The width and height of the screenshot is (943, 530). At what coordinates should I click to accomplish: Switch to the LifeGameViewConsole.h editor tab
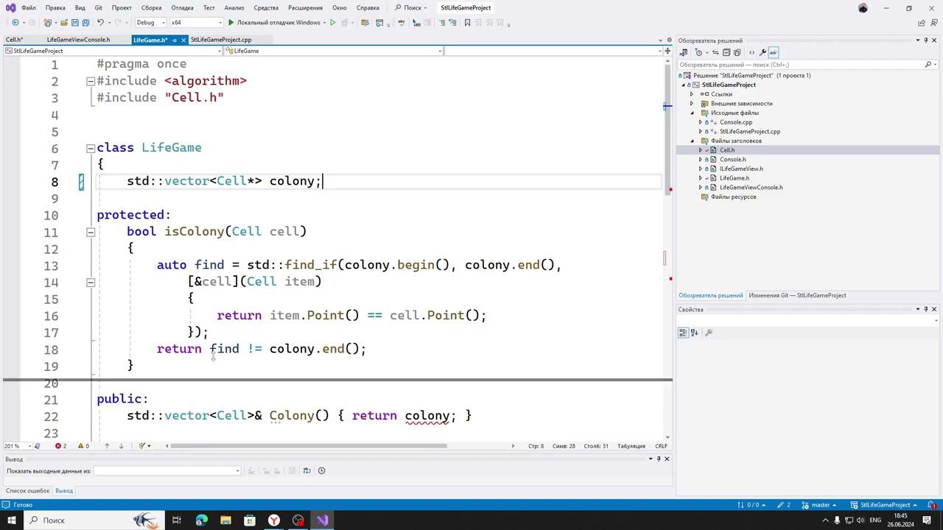tap(78, 40)
